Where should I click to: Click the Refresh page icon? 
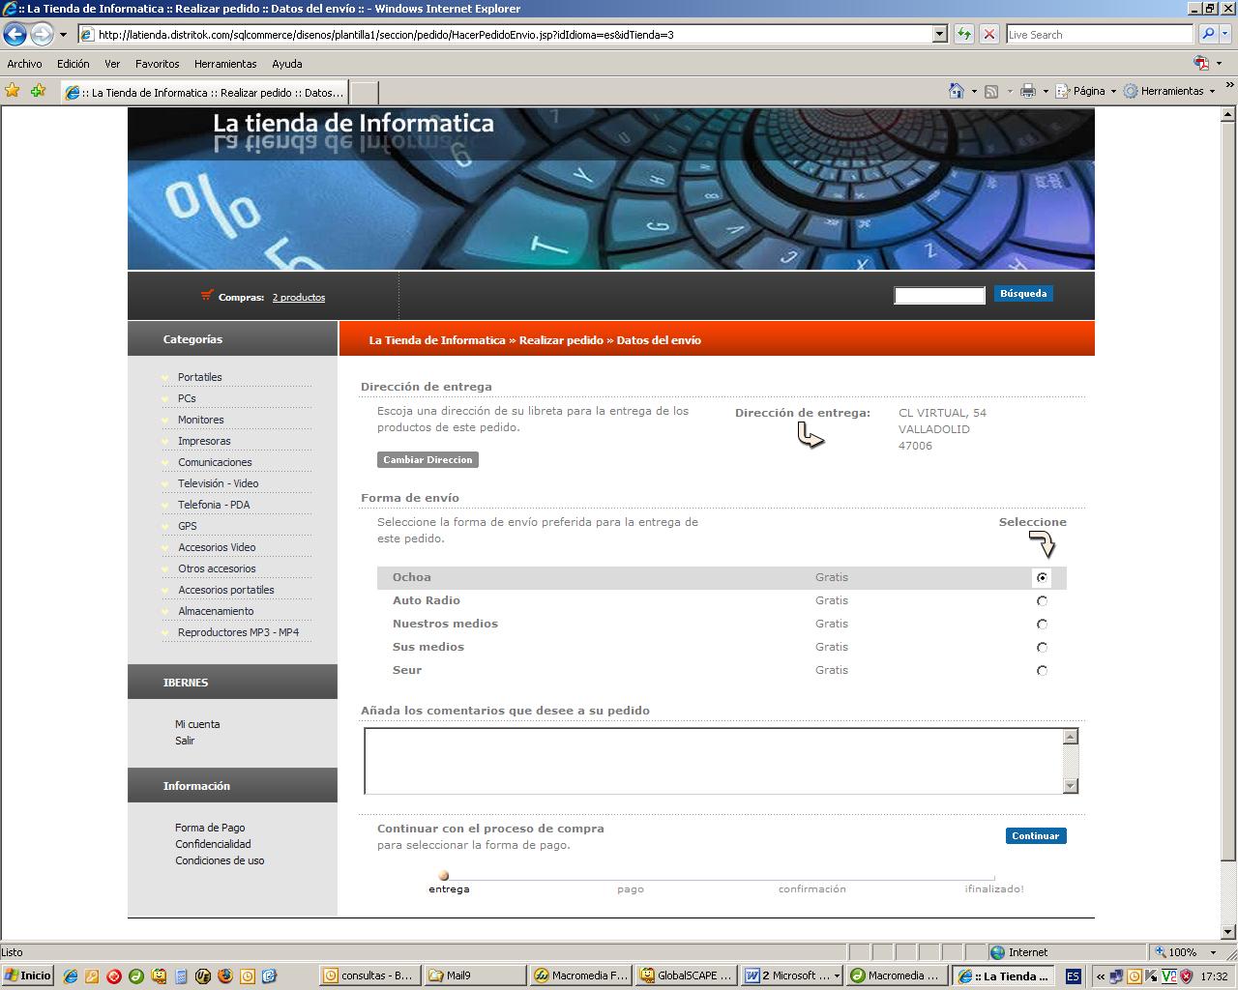coord(963,34)
